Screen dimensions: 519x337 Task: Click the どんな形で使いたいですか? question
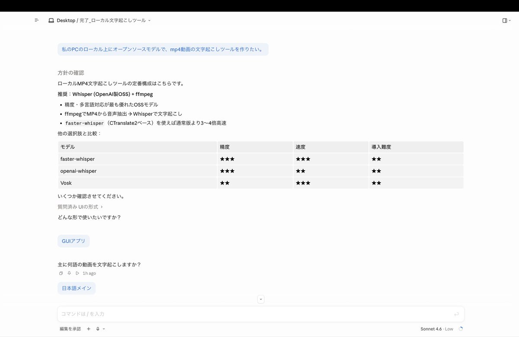coord(89,217)
